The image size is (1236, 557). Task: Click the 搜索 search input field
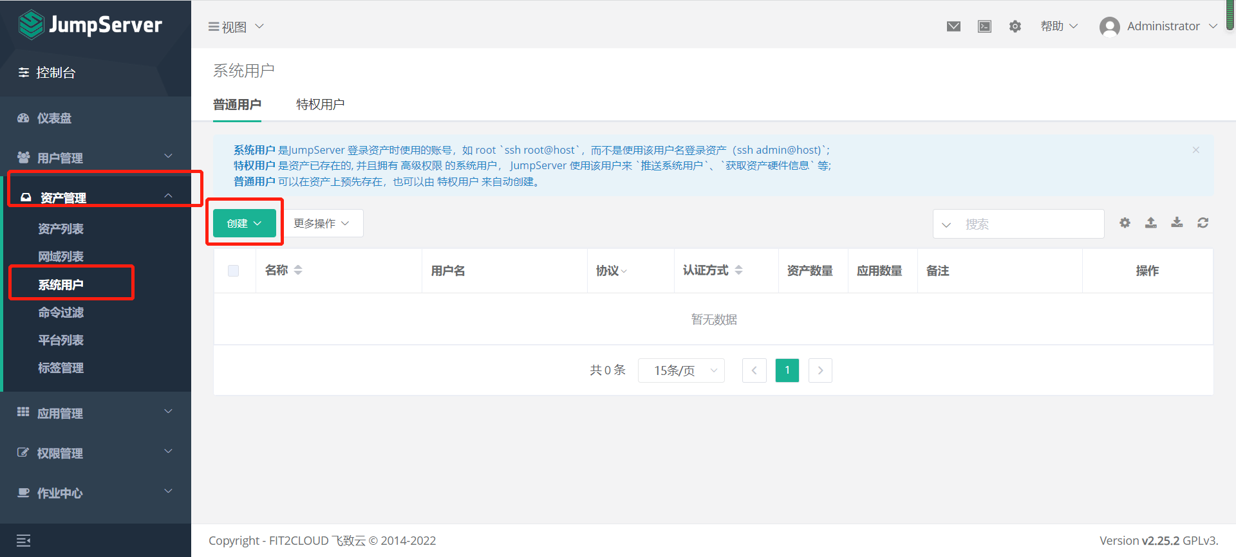(x=1030, y=224)
